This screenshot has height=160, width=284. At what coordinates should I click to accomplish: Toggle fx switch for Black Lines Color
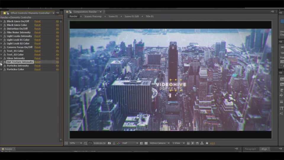point(5,25)
